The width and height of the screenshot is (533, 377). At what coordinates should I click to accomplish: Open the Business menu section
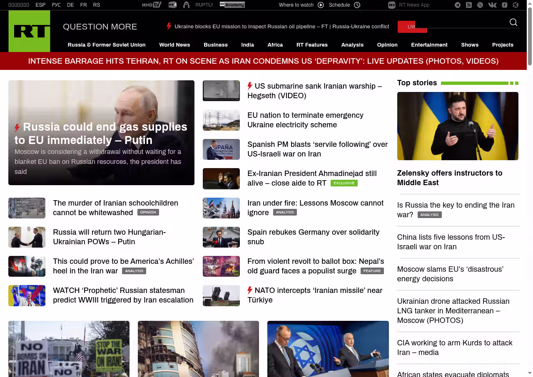pos(215,45)
